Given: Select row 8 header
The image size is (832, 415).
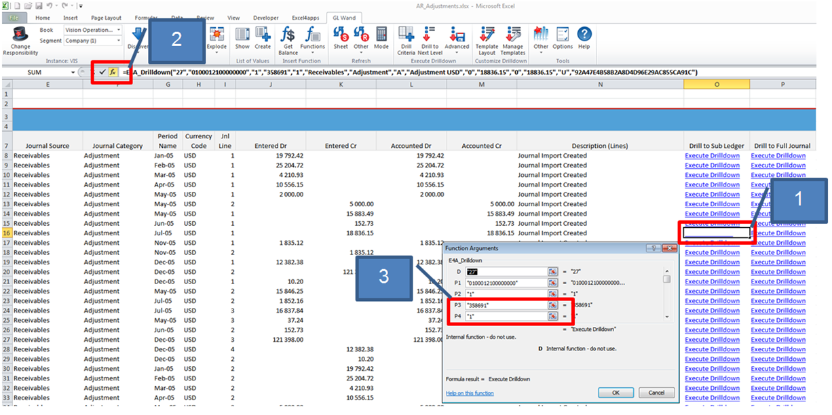Looking at the screenshot, I should pos(6,156).
